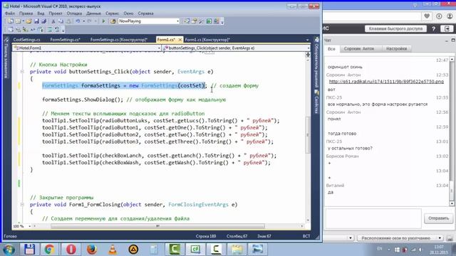Open the Файл menu
The height and width of the screenshot is (256, 456).
coord(10,14)
